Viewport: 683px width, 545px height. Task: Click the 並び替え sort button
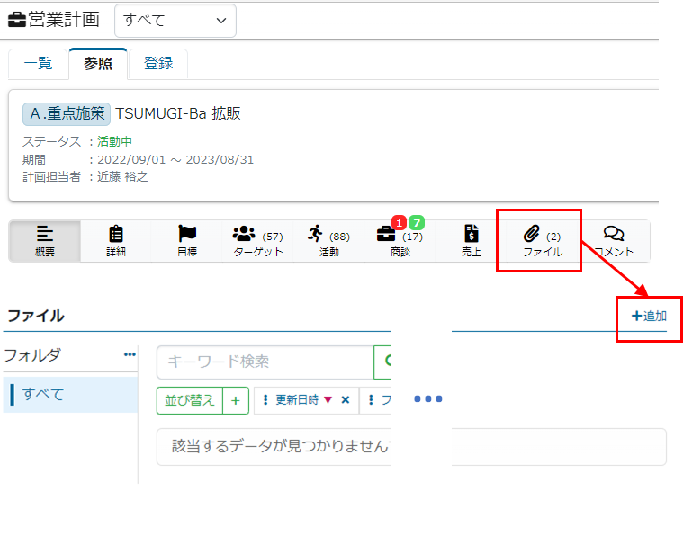190,400
